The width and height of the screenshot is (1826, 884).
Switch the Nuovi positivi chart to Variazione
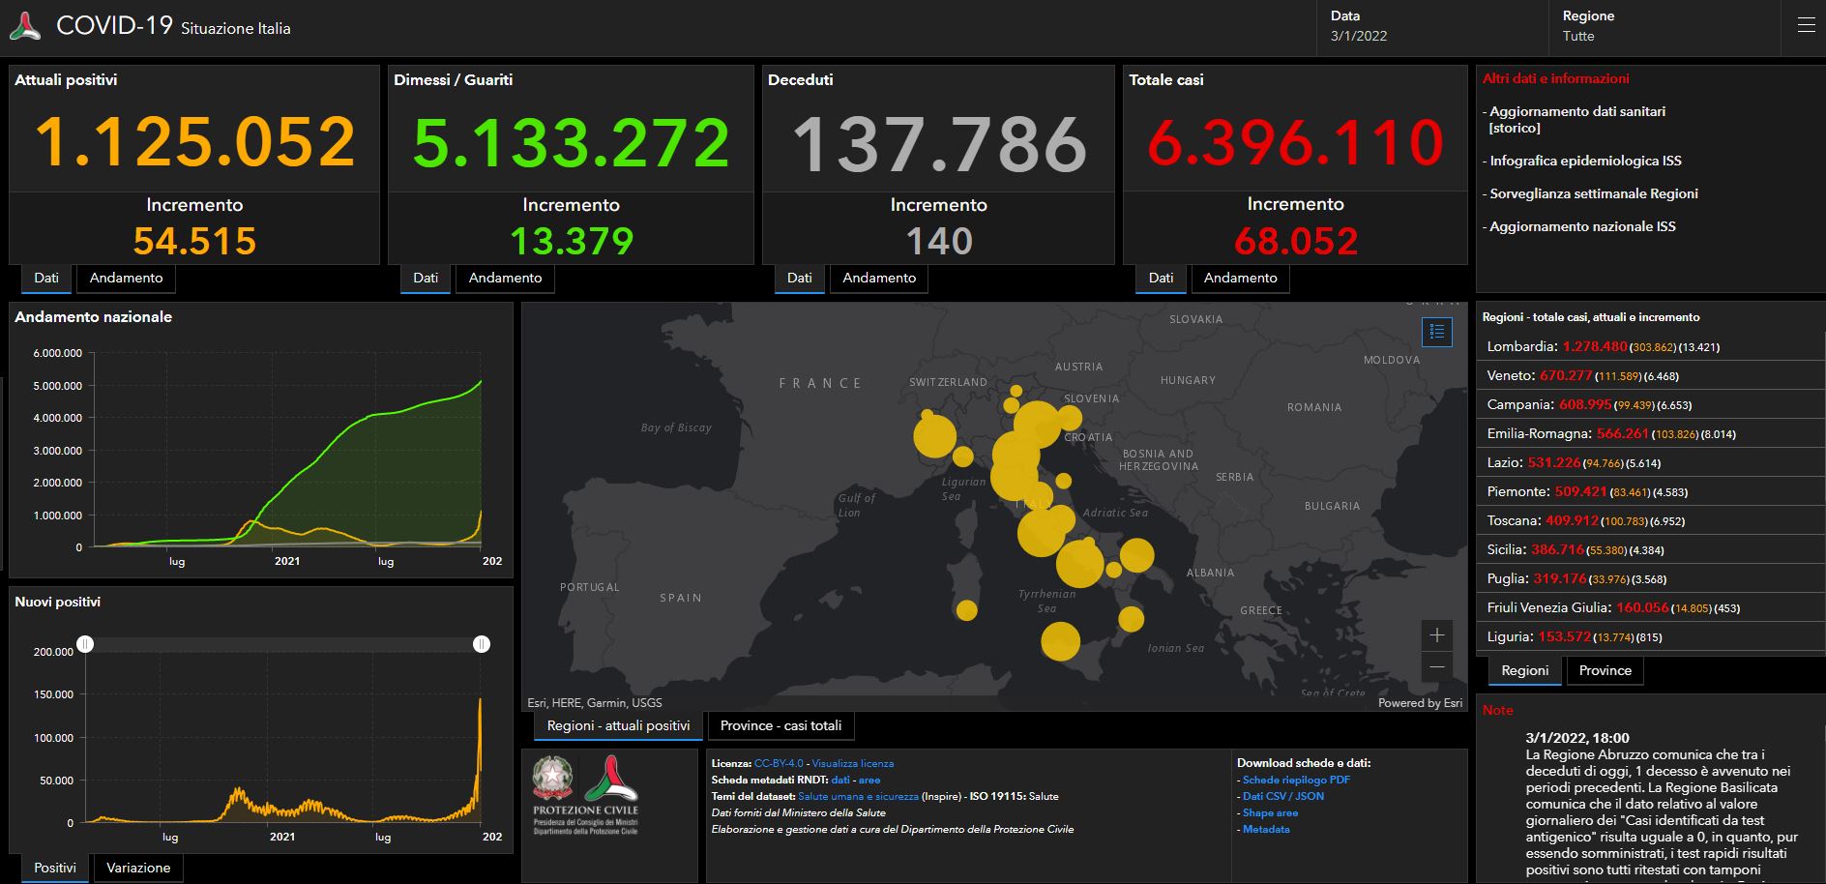point(138,869)
